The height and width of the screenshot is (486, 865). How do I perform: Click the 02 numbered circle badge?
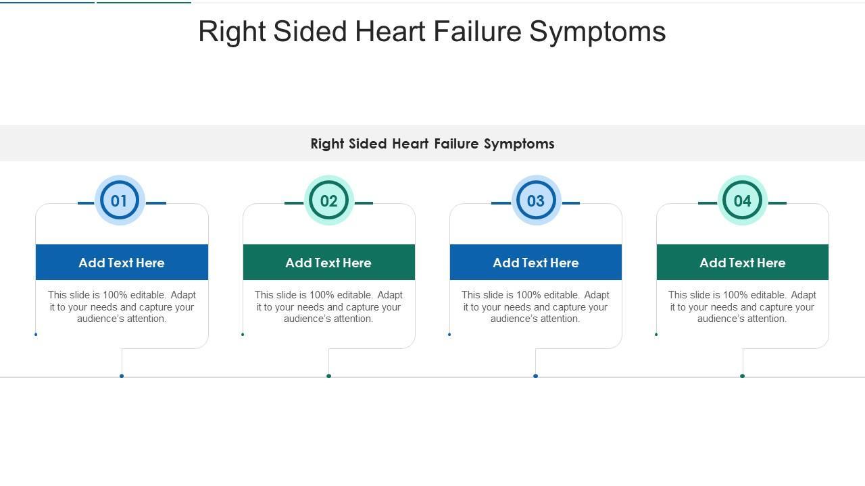[x=329, y=200]
